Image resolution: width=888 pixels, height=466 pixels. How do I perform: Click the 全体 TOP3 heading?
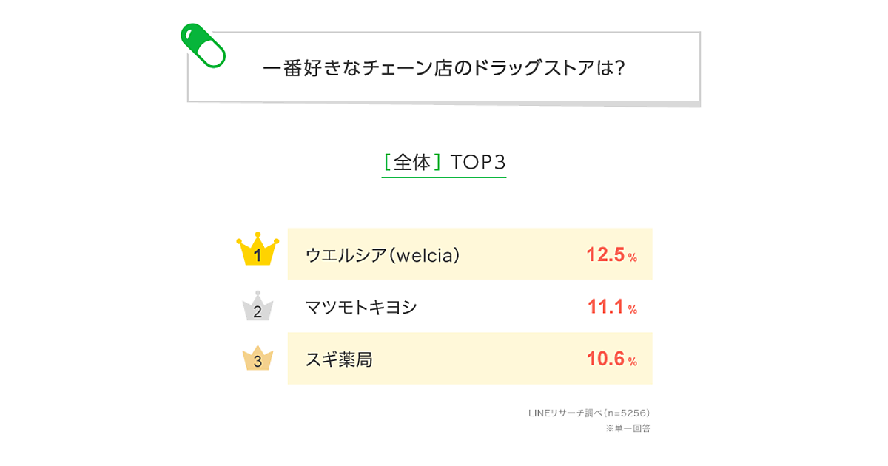coord(444,162)
